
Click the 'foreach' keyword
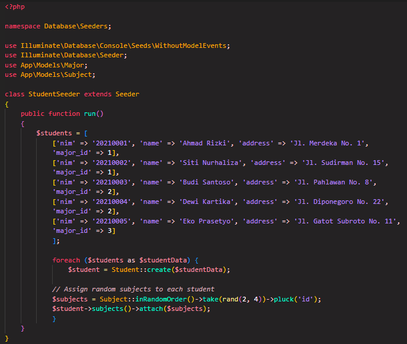tap(66, 260)
